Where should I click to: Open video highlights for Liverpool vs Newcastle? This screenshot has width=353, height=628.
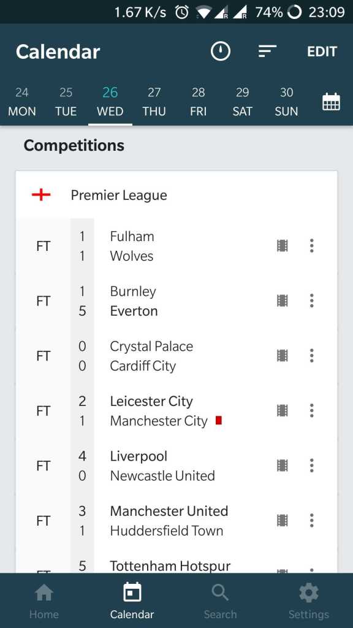point(282,465)
